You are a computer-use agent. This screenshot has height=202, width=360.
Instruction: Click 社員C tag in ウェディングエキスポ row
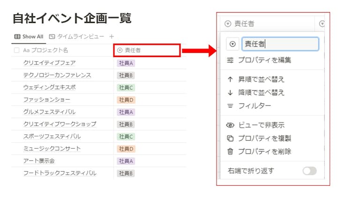[x=126, y=88]
